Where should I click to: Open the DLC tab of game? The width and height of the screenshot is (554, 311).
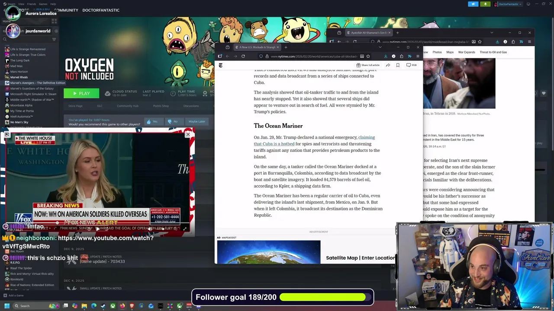point(100,106)
